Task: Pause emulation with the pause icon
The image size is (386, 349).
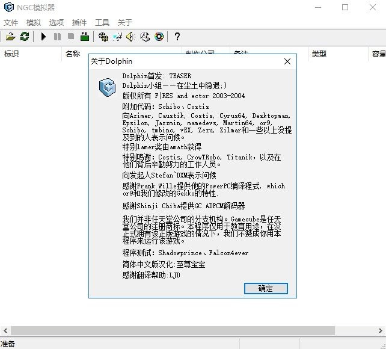Action: [x=57, y=37]
